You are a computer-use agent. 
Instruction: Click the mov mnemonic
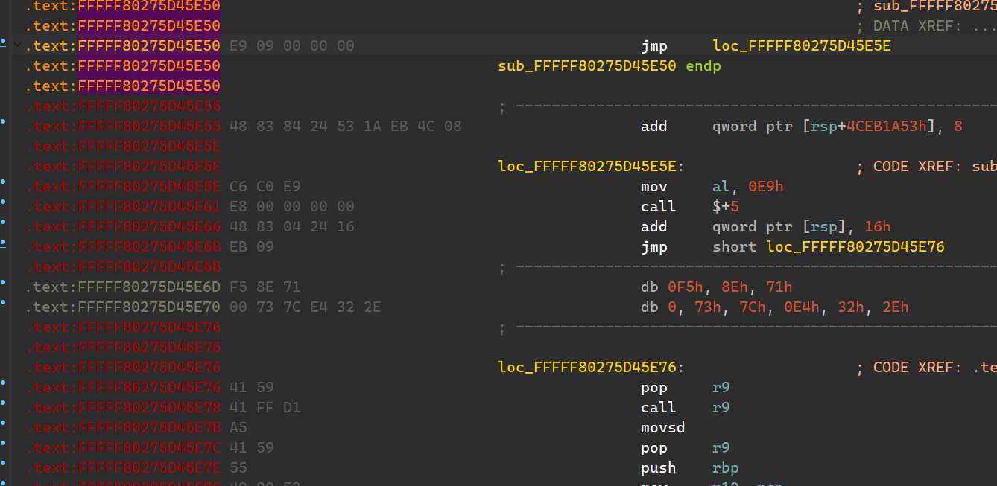654,187
